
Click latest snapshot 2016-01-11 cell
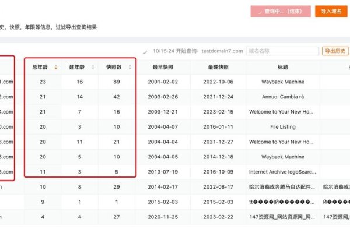218,127
